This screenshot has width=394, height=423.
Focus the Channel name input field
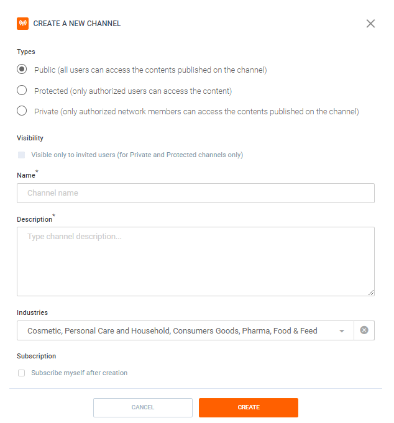pyautogui.click(x=195, y=193)
